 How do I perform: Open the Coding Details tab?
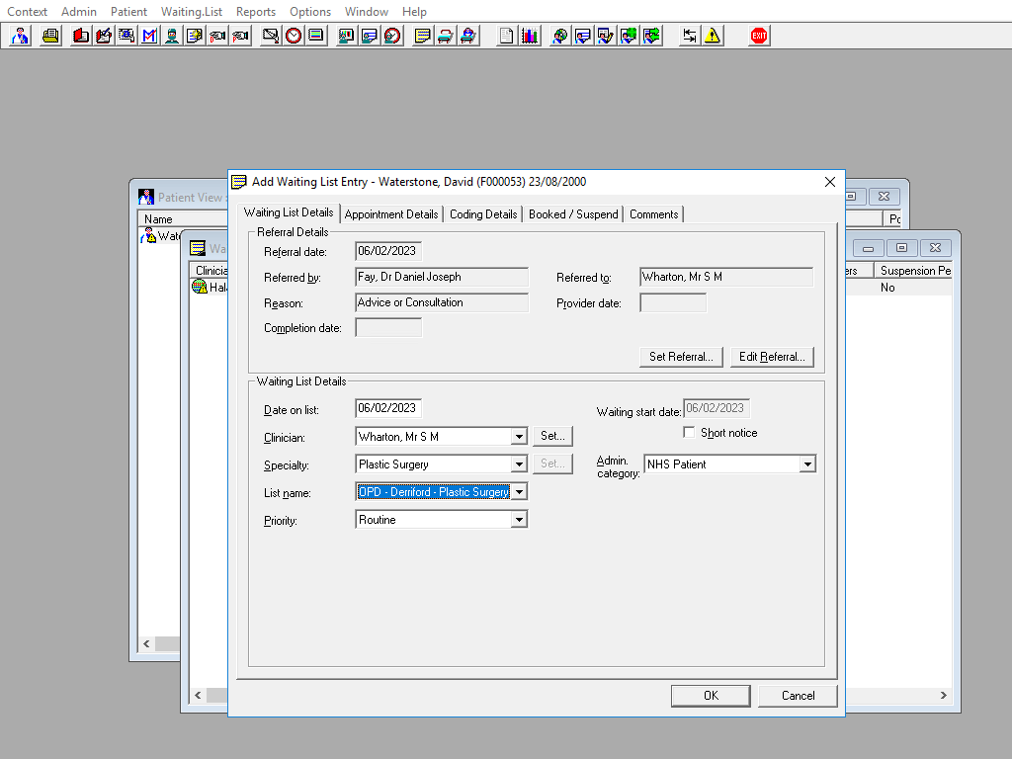click(483, 214)
